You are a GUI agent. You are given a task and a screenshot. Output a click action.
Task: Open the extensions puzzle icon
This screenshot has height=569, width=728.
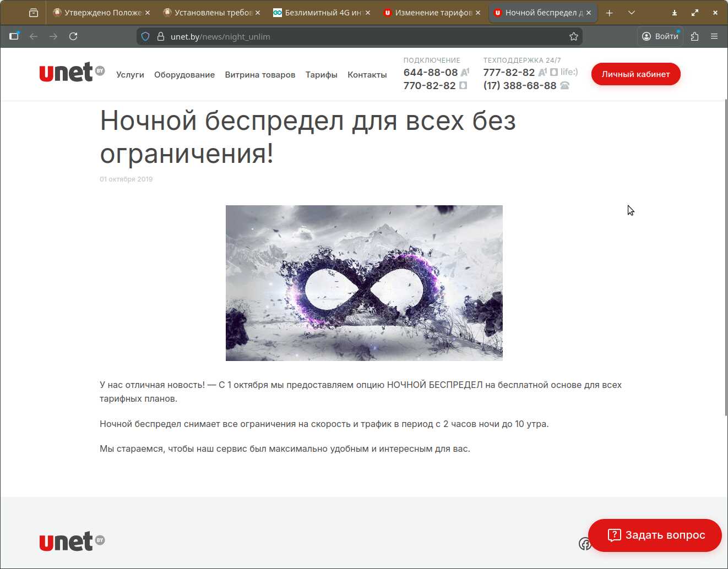(694, 36)
